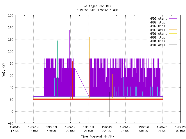Click the 190619 23:00 time tick label

click(x=125, y=129)
